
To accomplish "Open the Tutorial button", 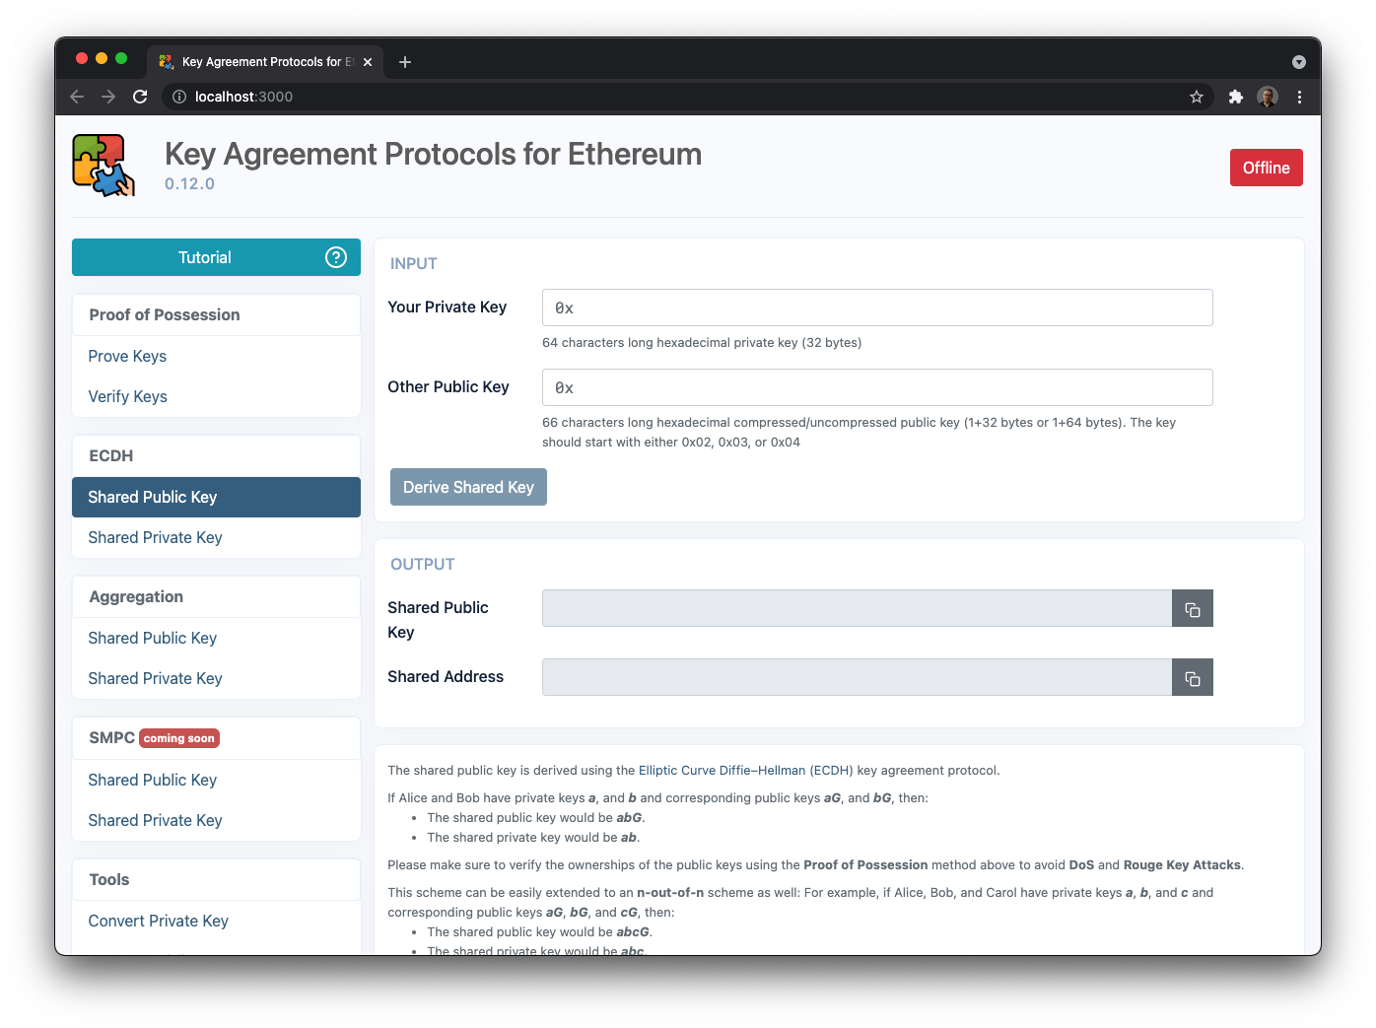I will (216, 257).
